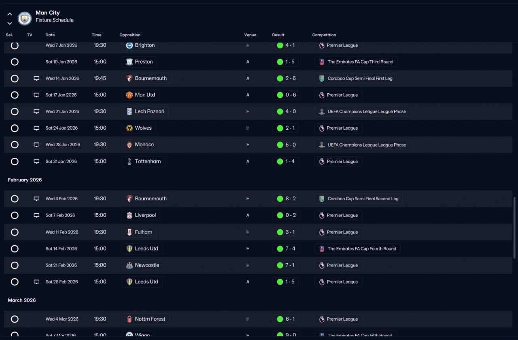This screenshot has width=518, height=340.
Task: Go to next team with down chevron
Action: pos(10,23)
